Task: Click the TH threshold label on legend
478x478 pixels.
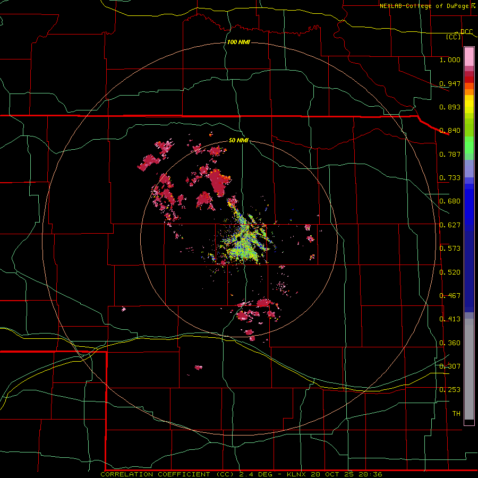Action: (456, 414)
